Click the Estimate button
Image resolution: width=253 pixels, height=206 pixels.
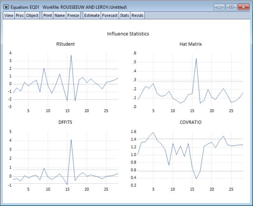click(92, 15)
